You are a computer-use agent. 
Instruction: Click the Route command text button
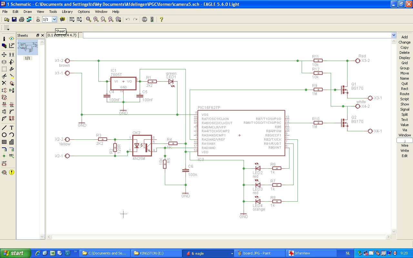(x=404, y=94)
